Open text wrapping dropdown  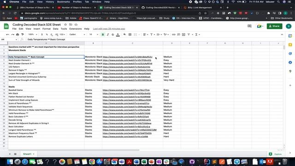pyautogui.click(x=159, y=35)
